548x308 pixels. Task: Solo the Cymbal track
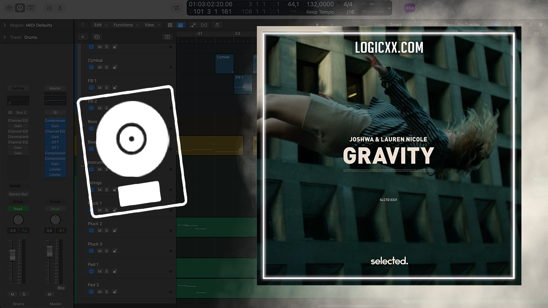pos(107,67)
